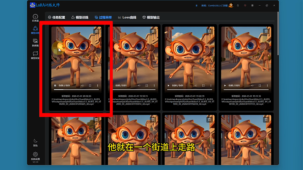Delete the bottom-row video in the rightmost column

point(266,119)
